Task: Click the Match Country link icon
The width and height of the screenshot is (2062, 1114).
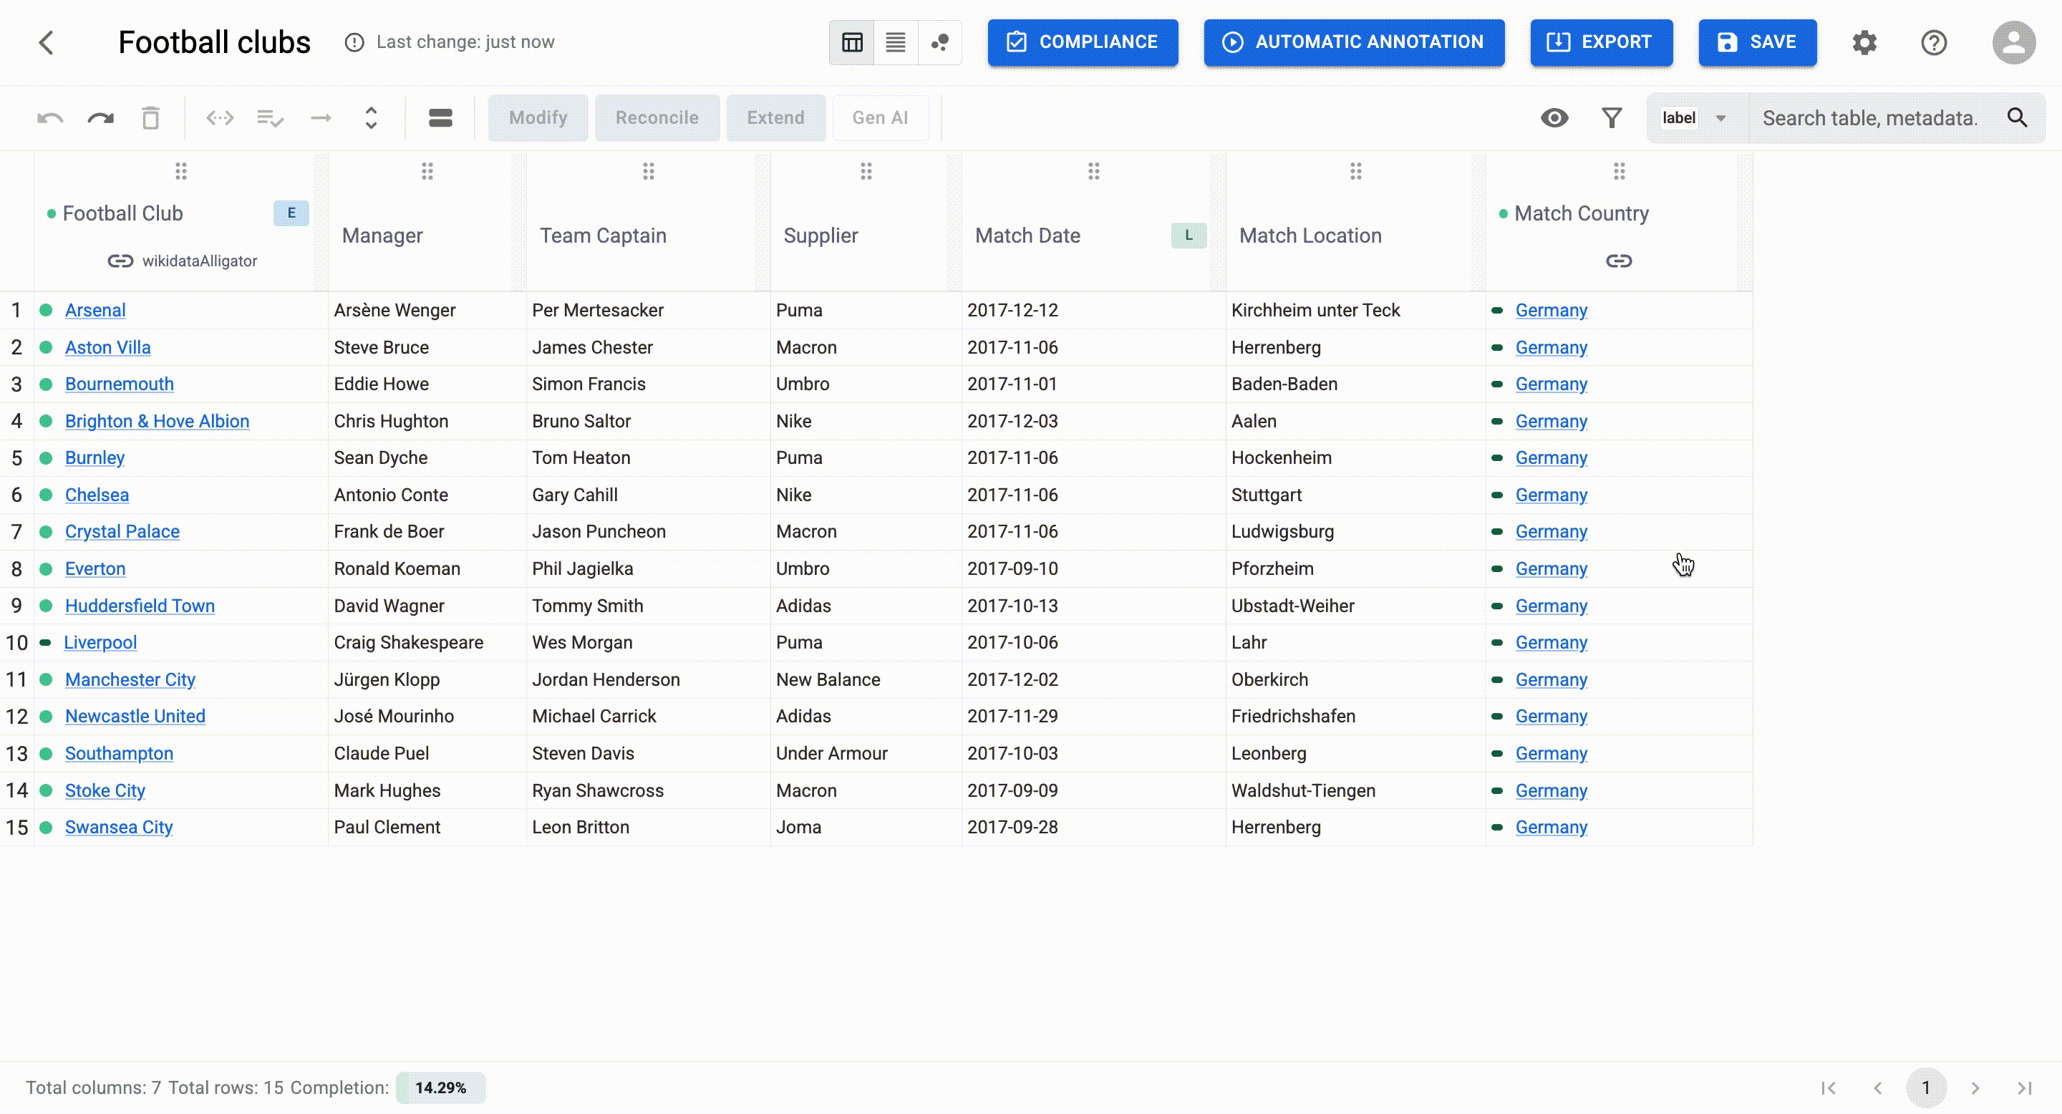Action: (x=1619, y=261)
